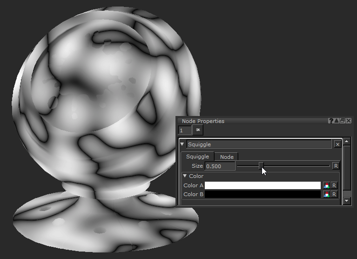Close the Node Properties panel
Screen dimensions: 357x259
click(349, 121)
